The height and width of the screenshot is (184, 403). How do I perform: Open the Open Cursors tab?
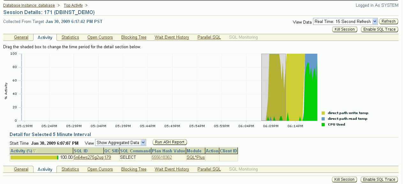pyautogui.click(x=100, y=37)
